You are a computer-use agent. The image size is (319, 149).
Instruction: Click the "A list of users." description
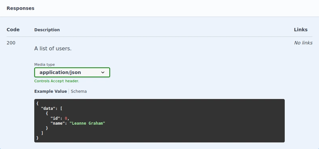click(53, 49)
